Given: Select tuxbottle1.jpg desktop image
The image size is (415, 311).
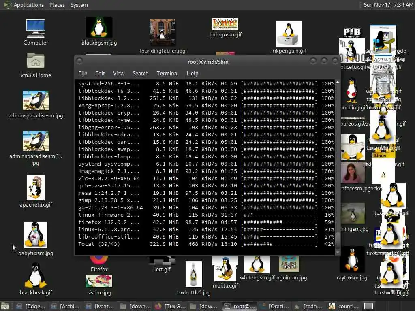Looking at the screenshot, I should [194, 278].
